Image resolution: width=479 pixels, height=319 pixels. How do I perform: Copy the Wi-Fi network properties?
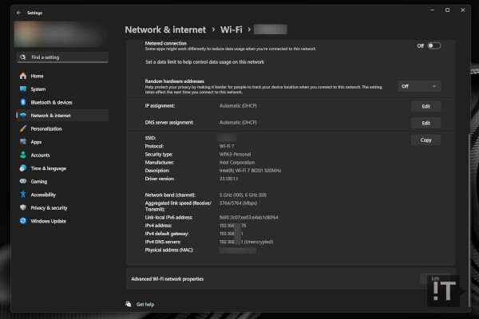pyautogui.click(x=426, y=140)
